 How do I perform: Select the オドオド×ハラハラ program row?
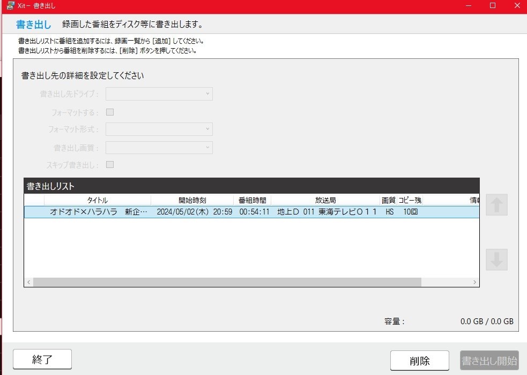[x=252, y=212]
